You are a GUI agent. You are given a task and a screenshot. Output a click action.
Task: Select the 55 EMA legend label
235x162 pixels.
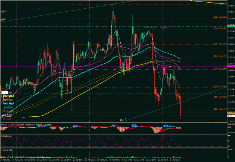[x=7, y=119]
